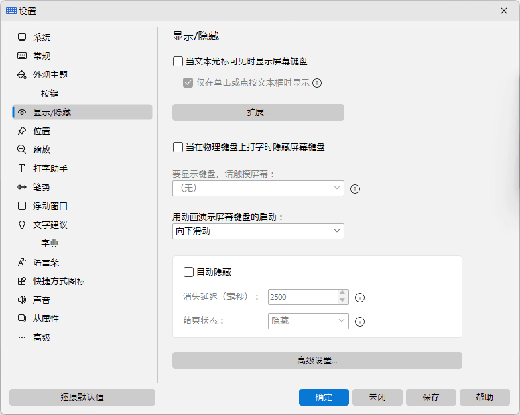Decrease 消失延迟 value with down arrow
520x415 pixels.
342,300
